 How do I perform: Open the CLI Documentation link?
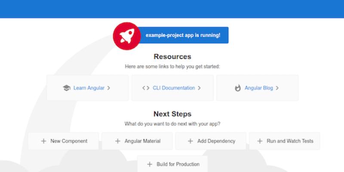pos(174,88)
